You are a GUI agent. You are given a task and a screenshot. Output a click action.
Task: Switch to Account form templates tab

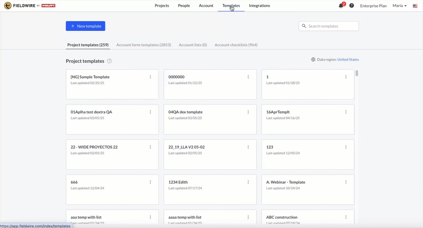144,45
